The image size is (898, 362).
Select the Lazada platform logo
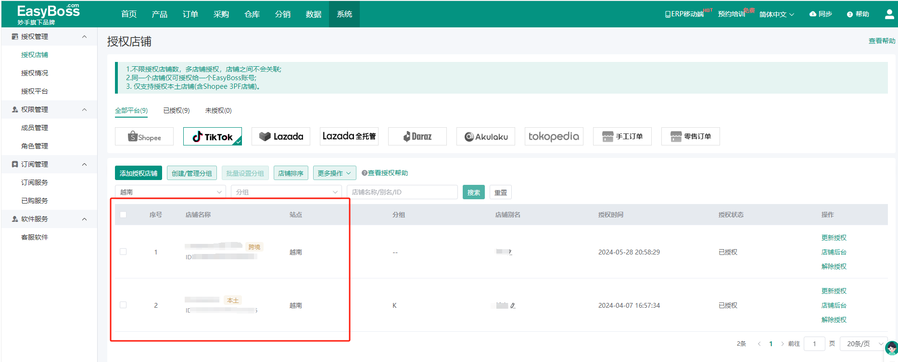coord(281,137)
